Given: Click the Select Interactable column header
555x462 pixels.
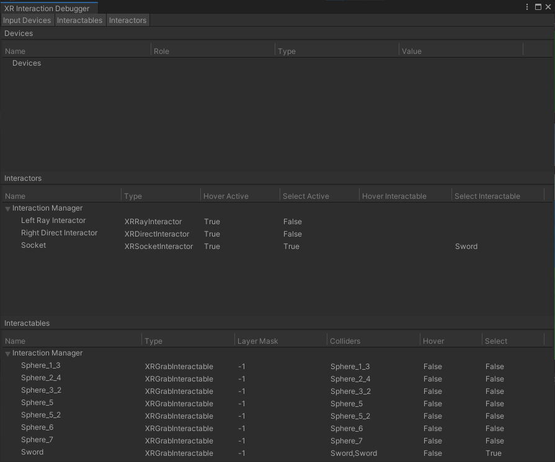Looking at the screenshot, I should point(487,196).
